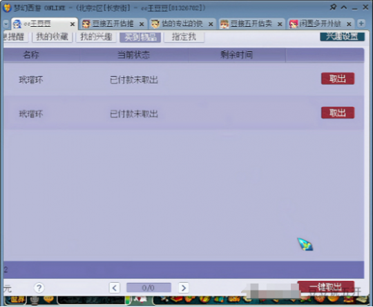Click the microphone voice icon
This screenshot has height=307, width=373.
coord(35,301)
